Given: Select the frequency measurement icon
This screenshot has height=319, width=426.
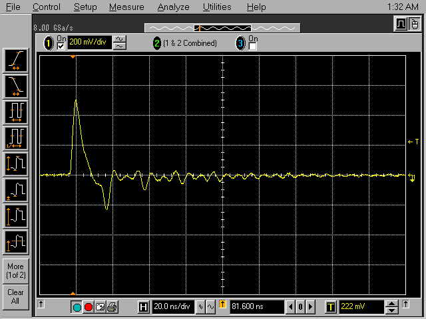Looking at the screenshot, I should point(16,138).
